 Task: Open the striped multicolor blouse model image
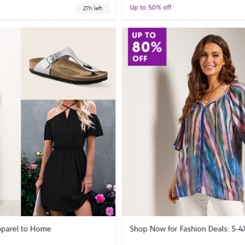(x=184, y=122)
